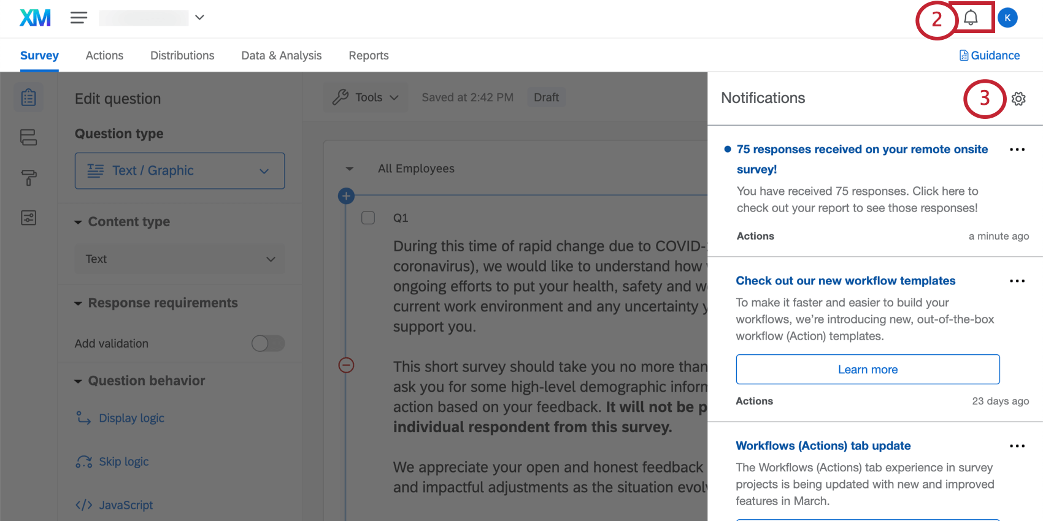Toggle the Add validation switch
Viewport: 1043px width, 521px height.
(268, 343)
